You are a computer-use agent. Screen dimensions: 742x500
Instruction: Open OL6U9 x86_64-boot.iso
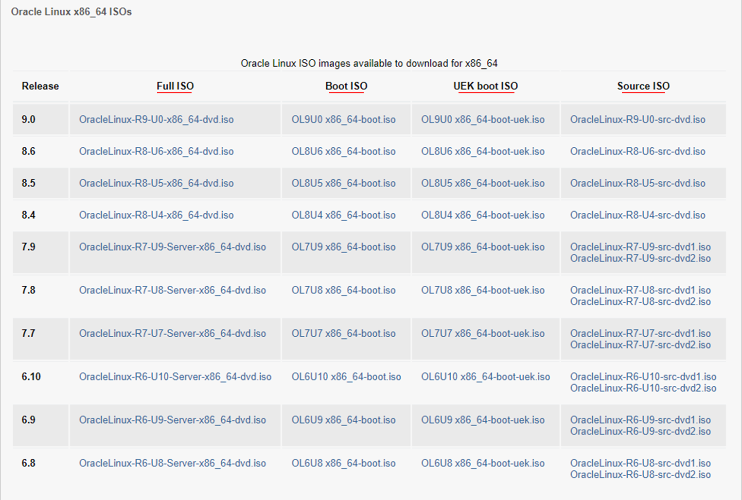pos(344,420)
